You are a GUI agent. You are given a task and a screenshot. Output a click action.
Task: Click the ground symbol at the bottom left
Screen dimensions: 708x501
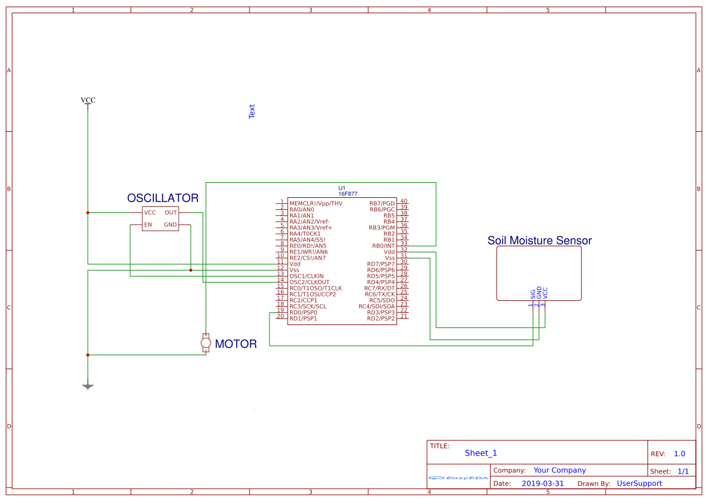(x=88, y=385)
